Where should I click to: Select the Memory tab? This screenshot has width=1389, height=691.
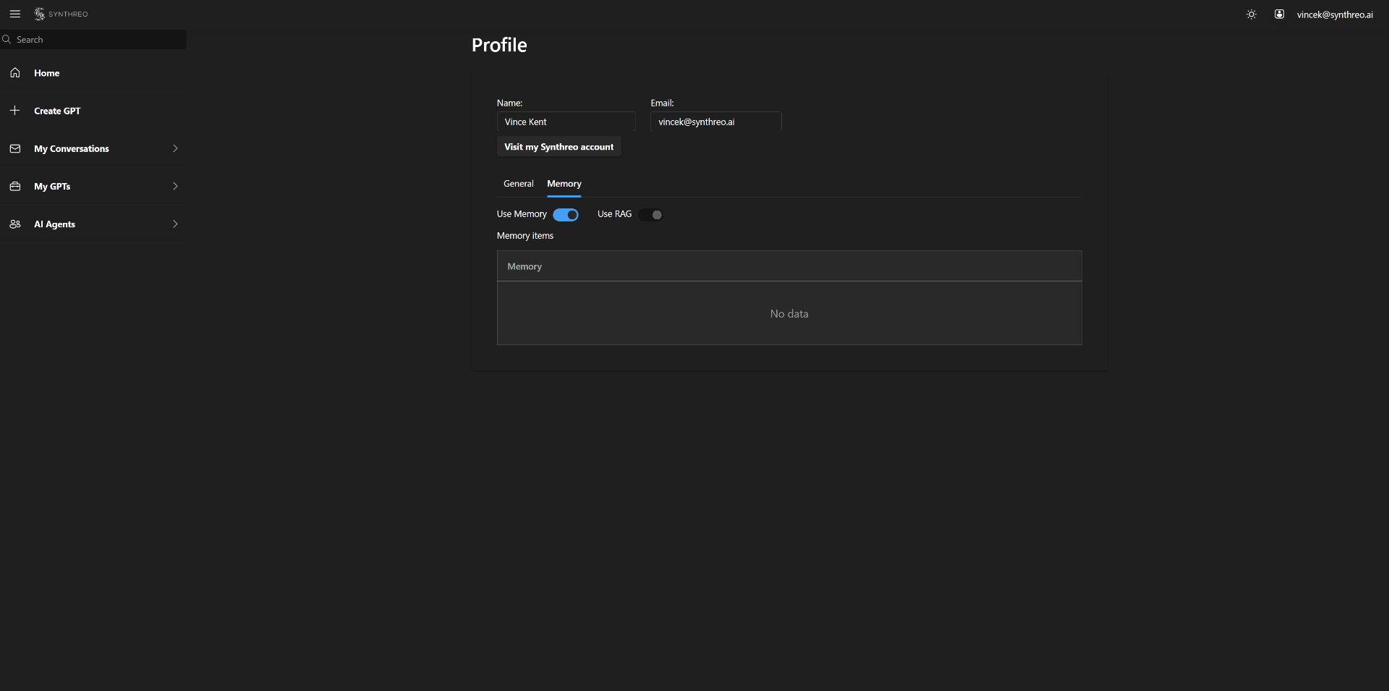[564, 184]
